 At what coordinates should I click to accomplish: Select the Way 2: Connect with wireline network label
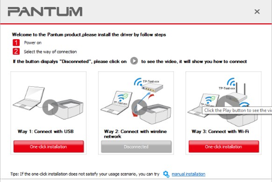(135, 134)
